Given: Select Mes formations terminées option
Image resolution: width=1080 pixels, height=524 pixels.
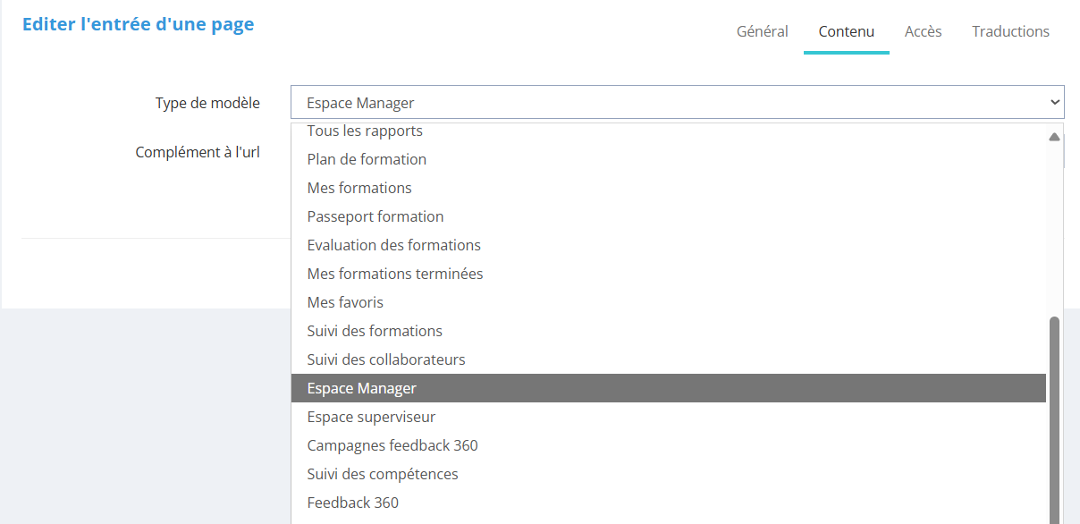Looking at the screenshot, I should click(394, 274).
